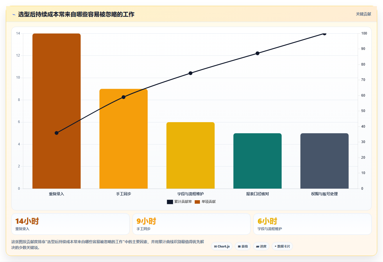Click right axis value 50

363,111
